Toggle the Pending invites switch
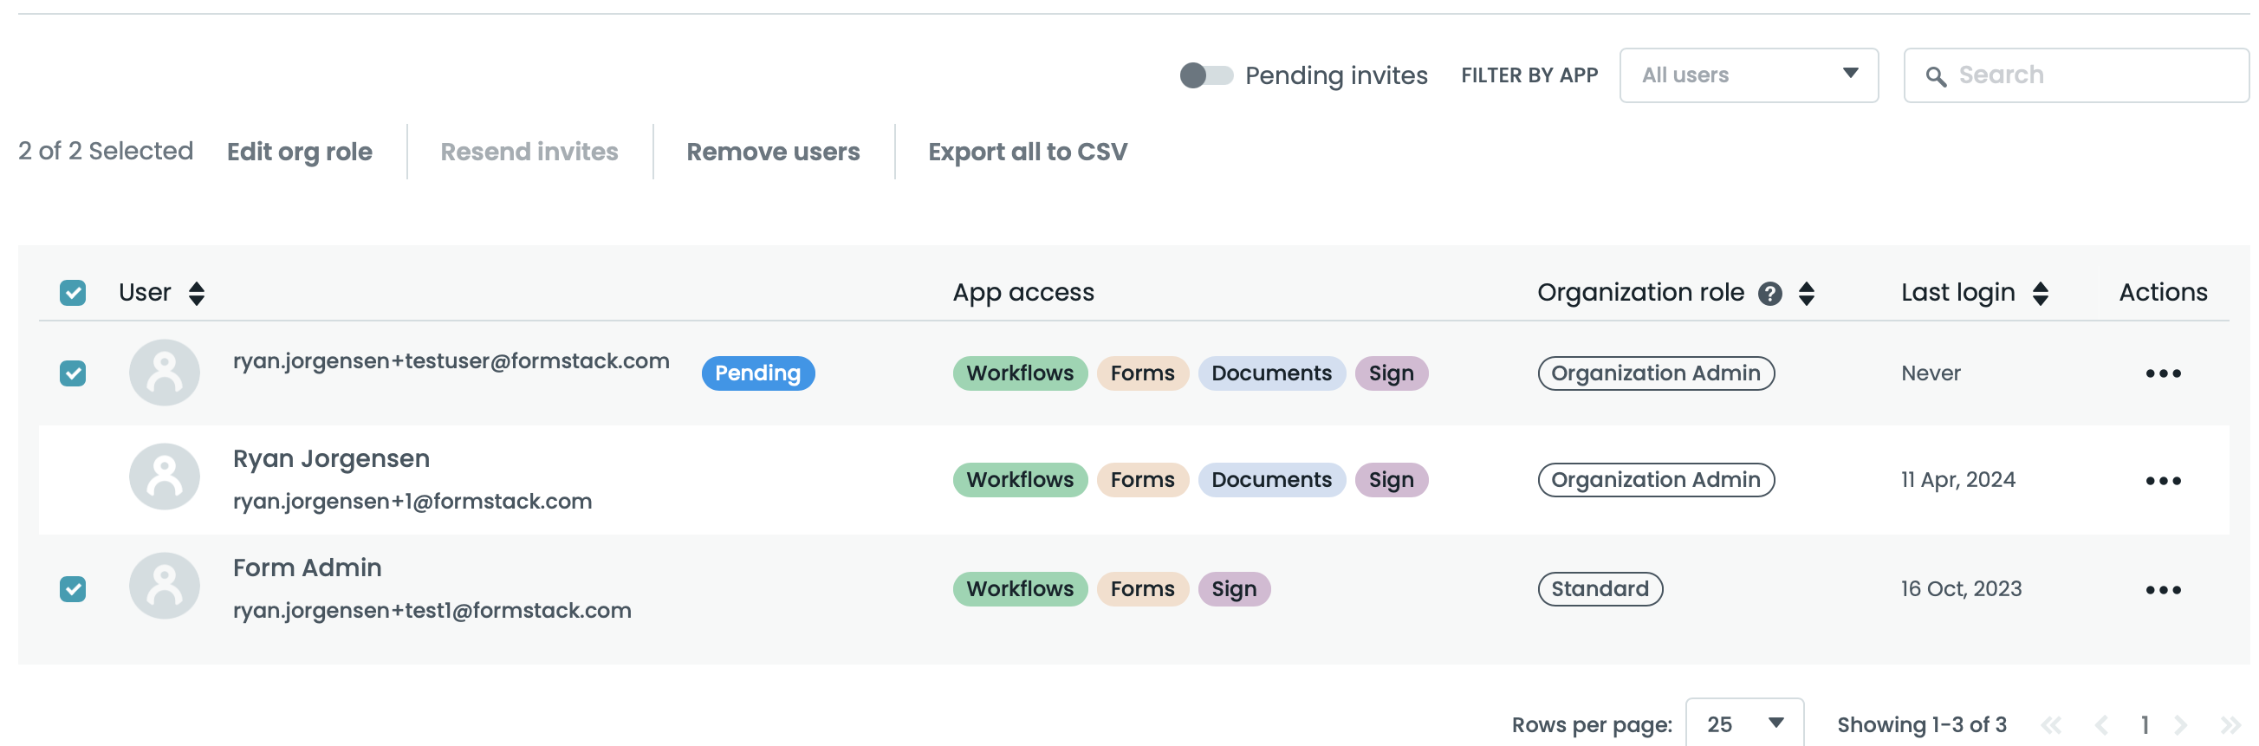The image size is (2259, 746). 1206,75
